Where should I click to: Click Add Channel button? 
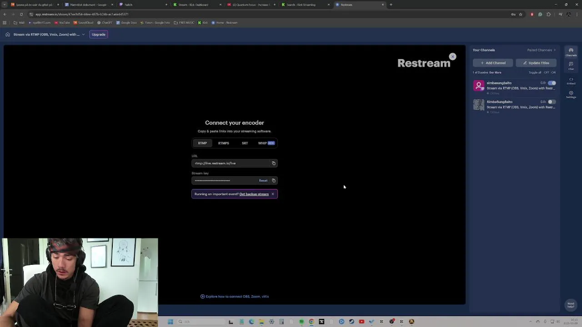493,63
